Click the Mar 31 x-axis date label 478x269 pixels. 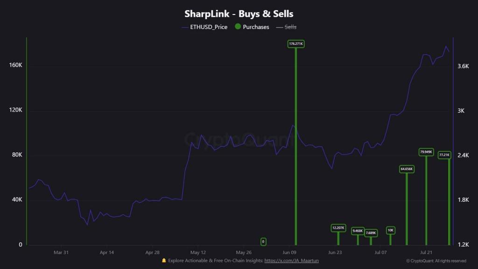pos(61,252)
